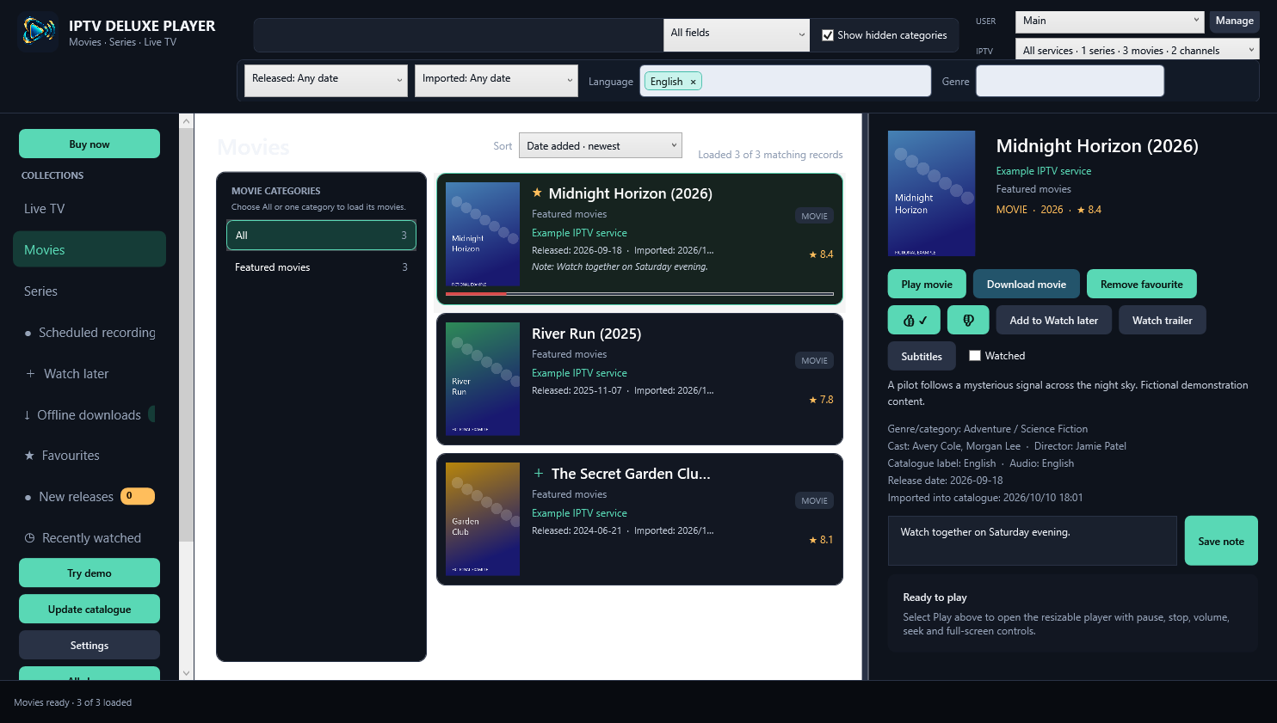
Task: Click the Manage user button
Action: [x=1235, y=21]
